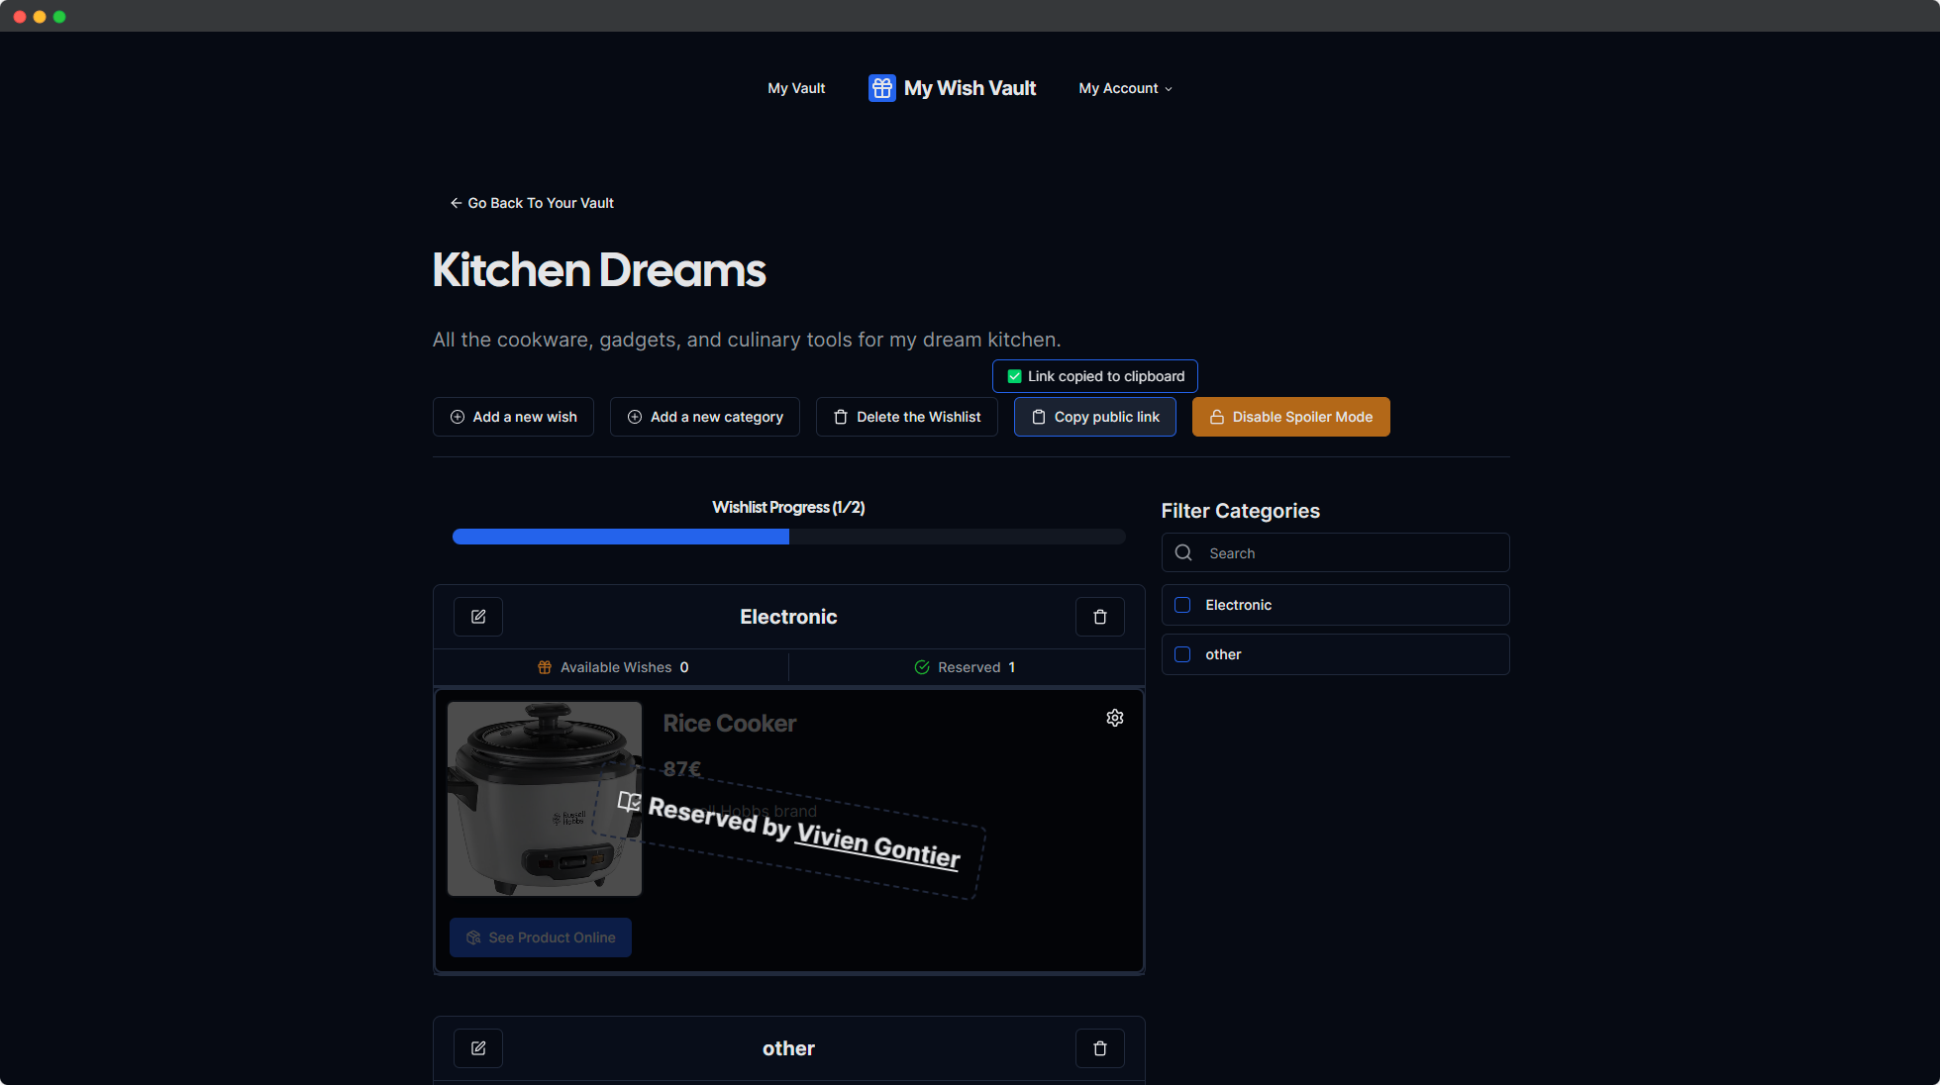The height and width of the screenshot is (1085, 1940).
Task: Click the Wishlist Progress bar
Action: coord(788,537)
